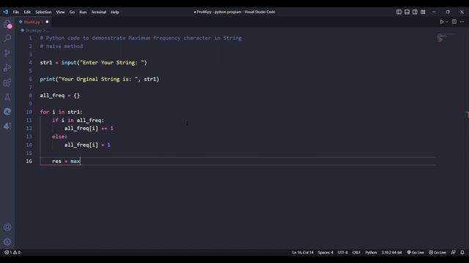This screenshot has width=469, height=263.
Task: Toggle the secondary side bar layout
Action: coord(415,12)
